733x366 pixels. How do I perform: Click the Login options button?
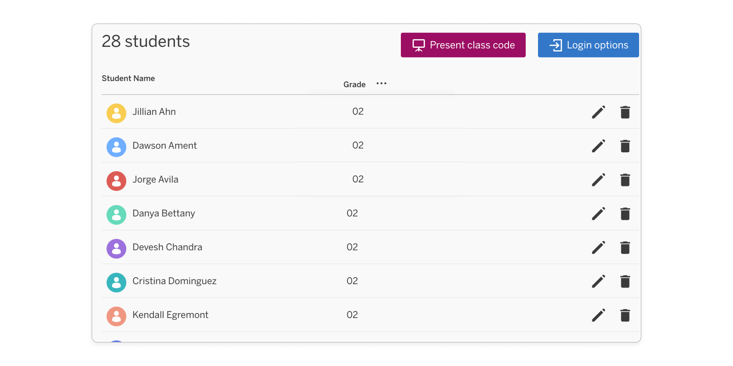[x=588, y=45]
